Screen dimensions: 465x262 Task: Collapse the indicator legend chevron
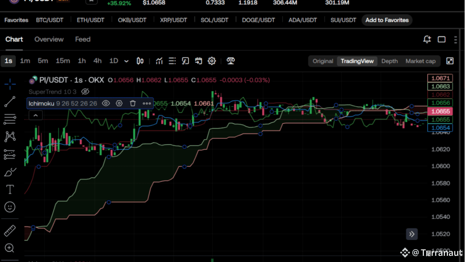pyautogui.click(x=36, y=116)
